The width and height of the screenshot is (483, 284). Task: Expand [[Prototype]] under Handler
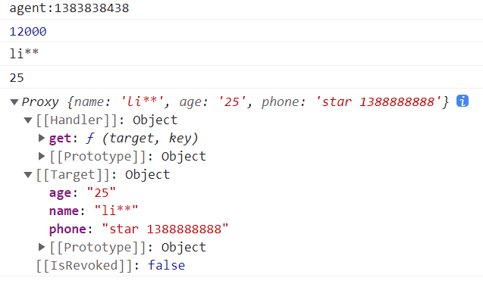pyautogui.click(x=42, y=156)
